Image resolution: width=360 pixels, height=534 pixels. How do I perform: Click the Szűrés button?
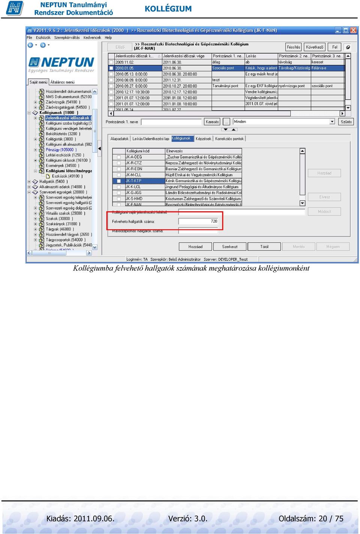(x=346, y=122)
